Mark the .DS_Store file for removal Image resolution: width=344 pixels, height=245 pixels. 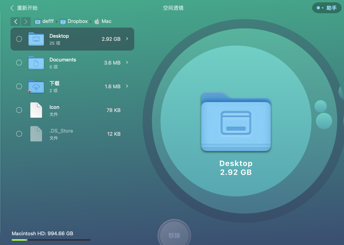pyautogui.click(x=19, y=134)
